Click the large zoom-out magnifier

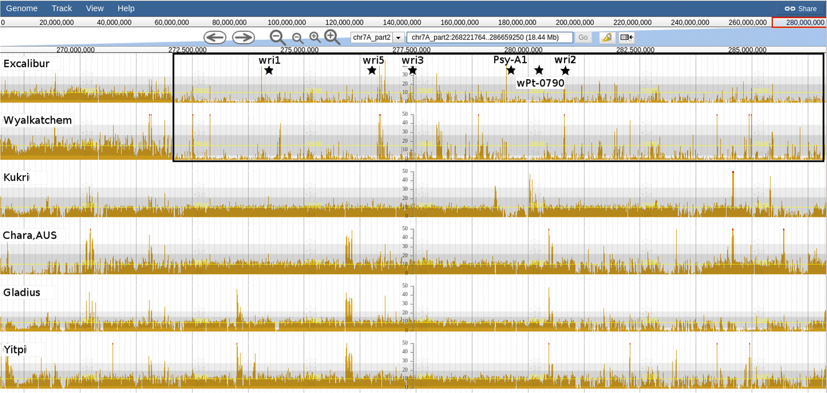(278, 37)
